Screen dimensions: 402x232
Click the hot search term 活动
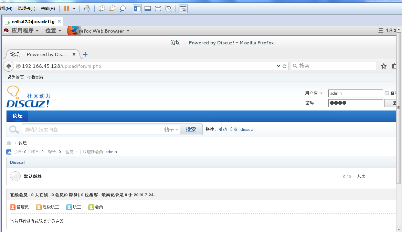coord(223,129)
